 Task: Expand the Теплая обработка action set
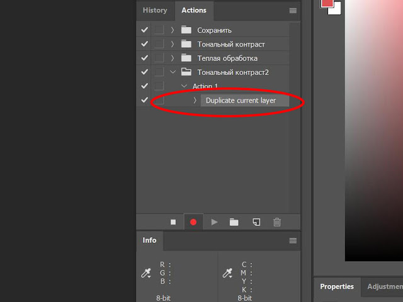173,58
